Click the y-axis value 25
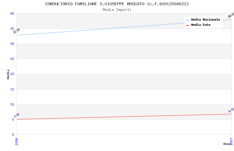 (x=12, y=59)
